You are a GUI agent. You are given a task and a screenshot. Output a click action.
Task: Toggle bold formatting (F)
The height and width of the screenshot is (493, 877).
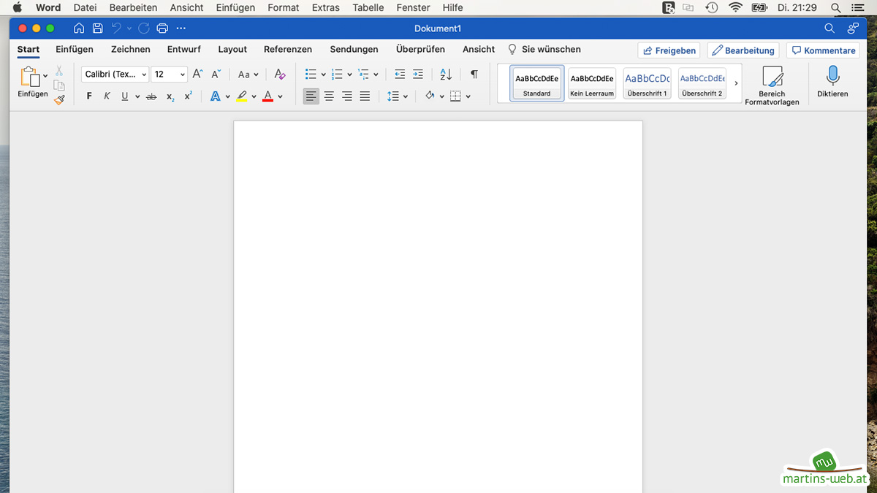pos(89,96)
